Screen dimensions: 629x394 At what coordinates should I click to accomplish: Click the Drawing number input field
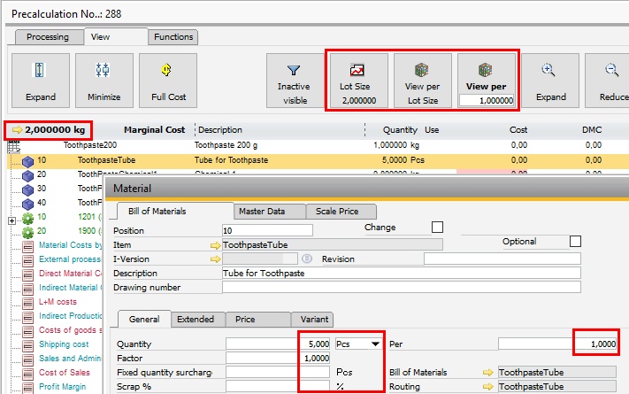[x=401, y=287]
